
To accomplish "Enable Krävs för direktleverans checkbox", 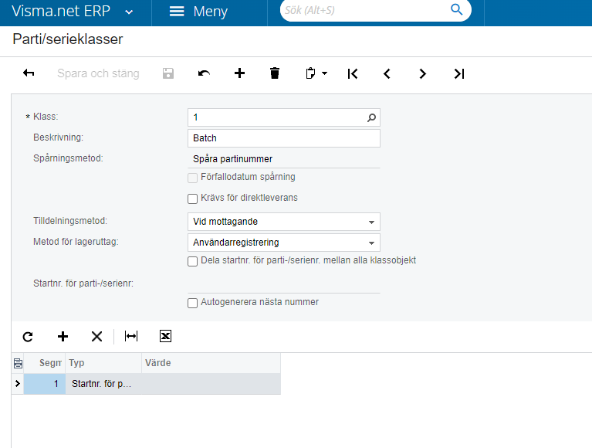I will click(192, 199).
